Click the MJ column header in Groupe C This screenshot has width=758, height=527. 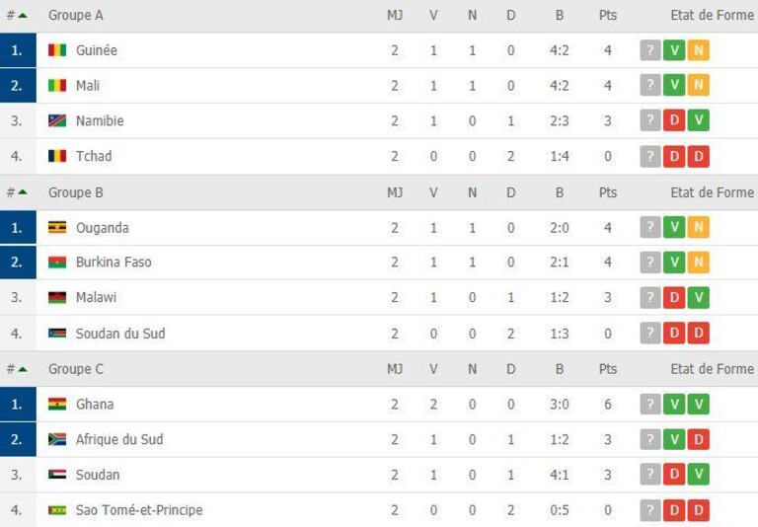395,369
